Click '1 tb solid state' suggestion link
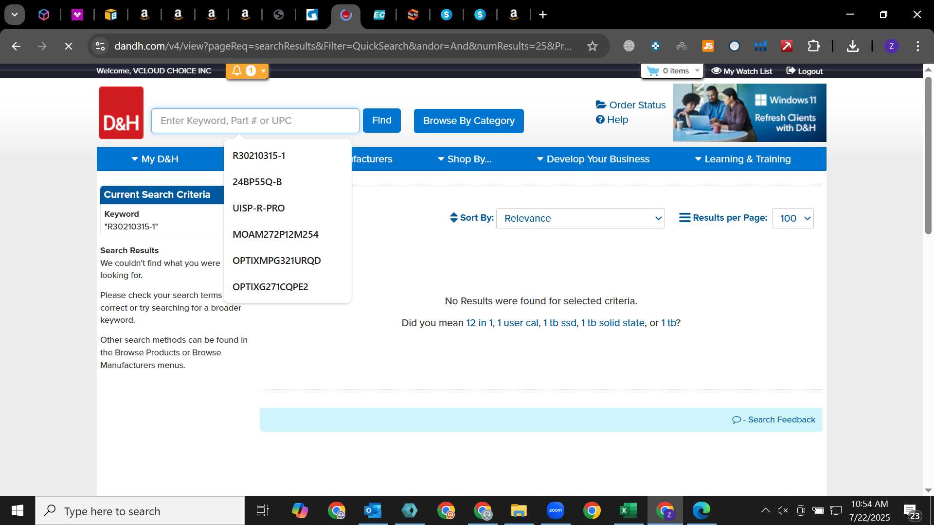Image resolution: width=934 pixels, height=525 pixels. [612, 323]
